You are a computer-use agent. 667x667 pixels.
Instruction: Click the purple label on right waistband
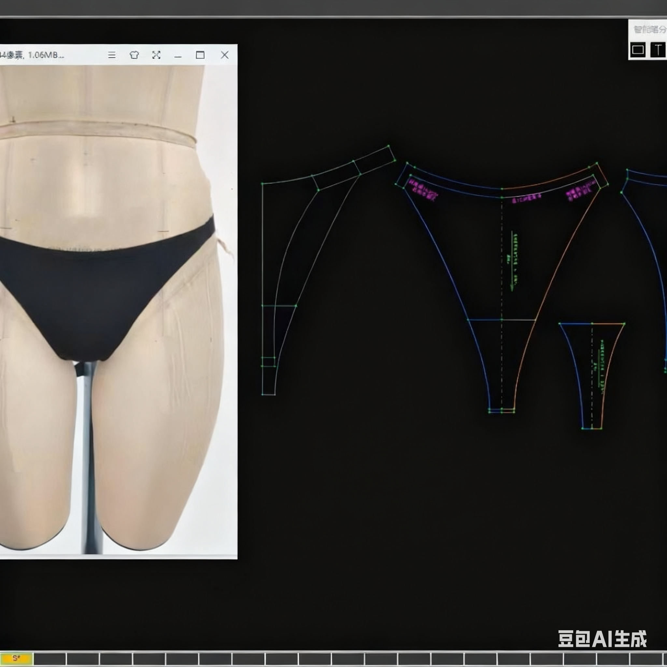[580, 192]
